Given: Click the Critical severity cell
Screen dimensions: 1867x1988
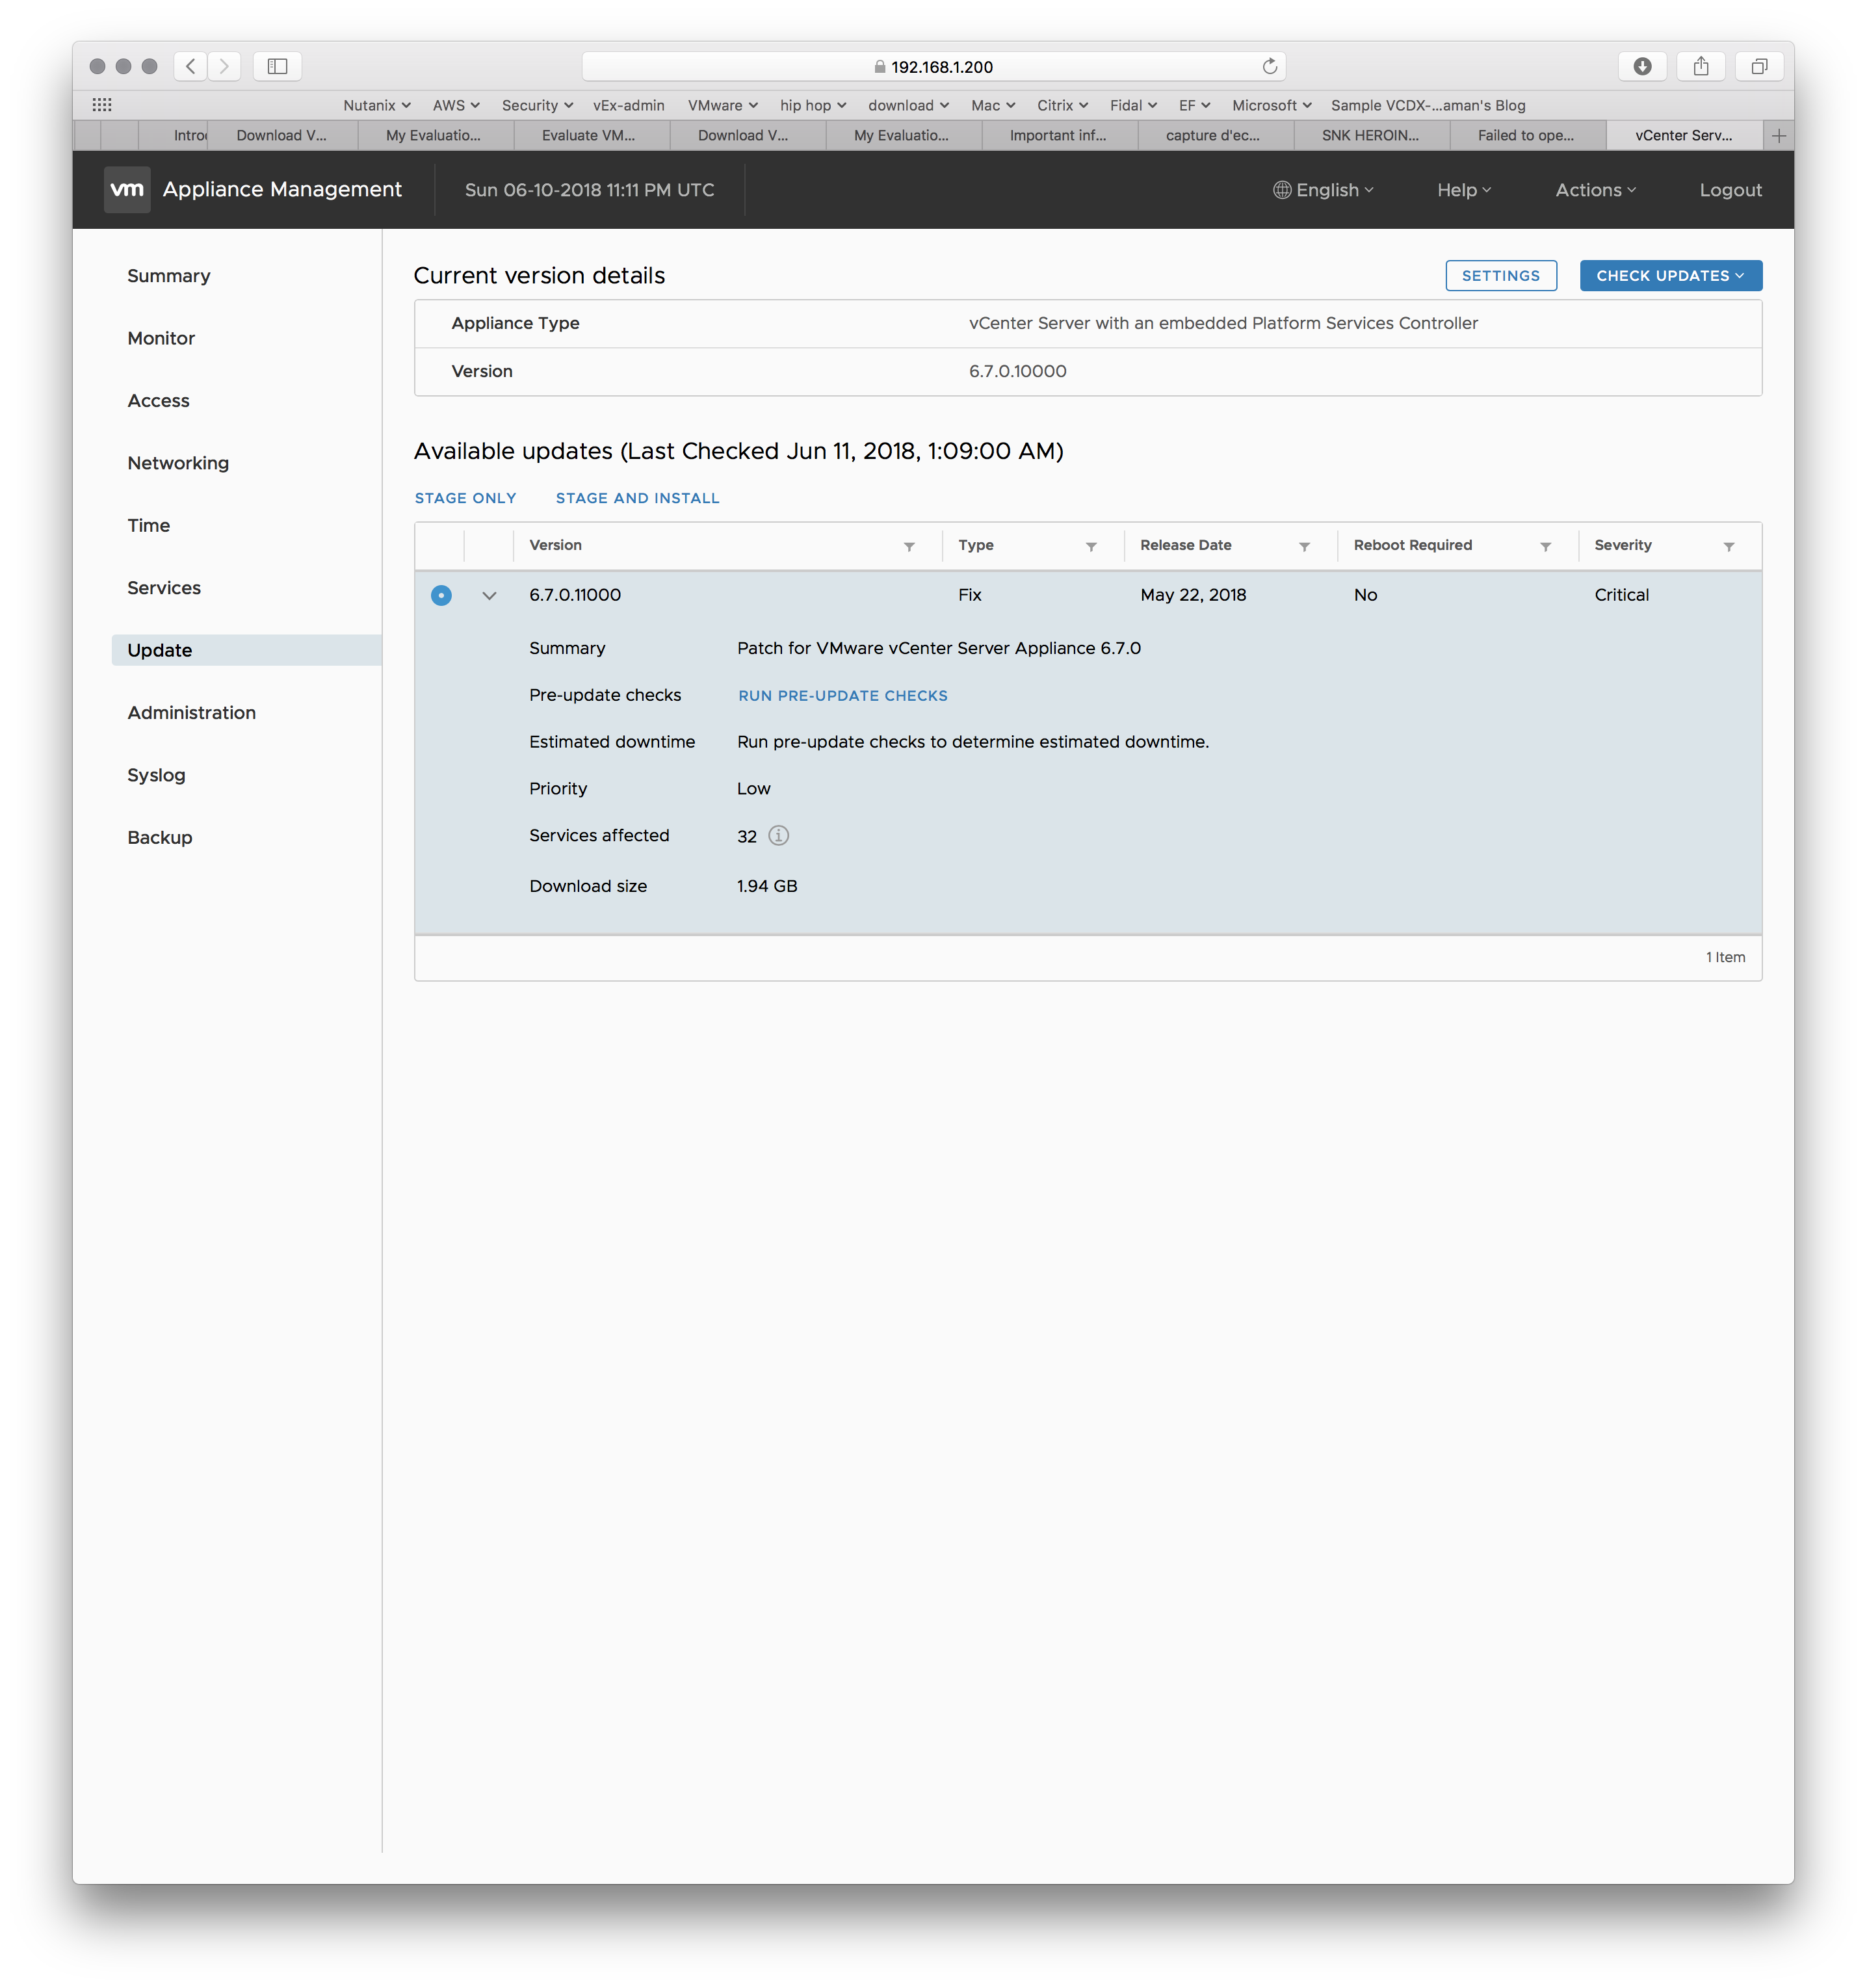Looking at the screenshot, I should (x=1621, y=595).
